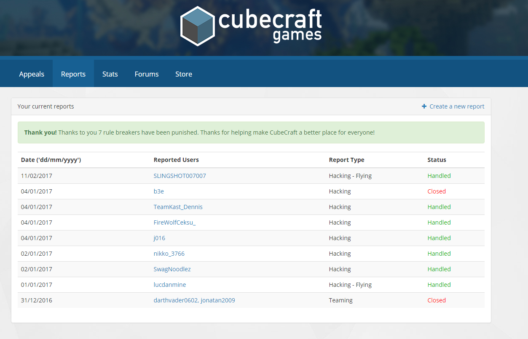Screen dimensions: 528x339
Task: Click Hacking type in TeamKast_Dennis row
Action: pos(340,207)
